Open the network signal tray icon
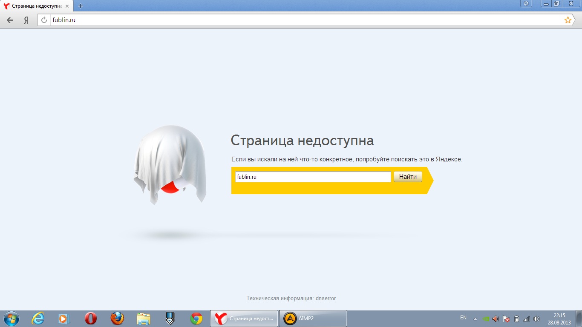The width and height of the screenshot is (582, 327). coord(527,318)
